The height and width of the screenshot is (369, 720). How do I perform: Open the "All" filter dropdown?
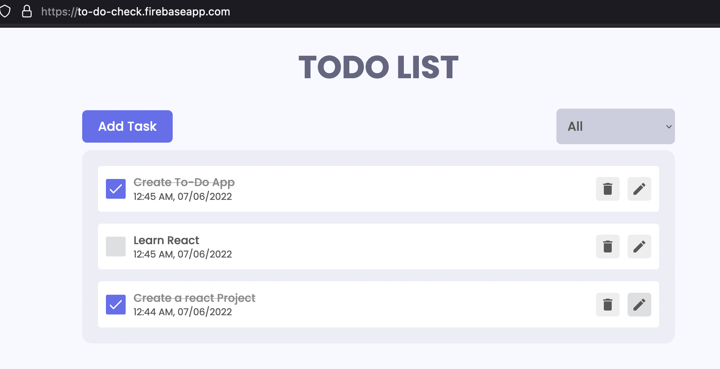(615, 126)
